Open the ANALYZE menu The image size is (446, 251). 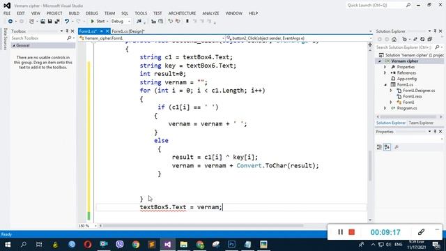click(210, 13)
